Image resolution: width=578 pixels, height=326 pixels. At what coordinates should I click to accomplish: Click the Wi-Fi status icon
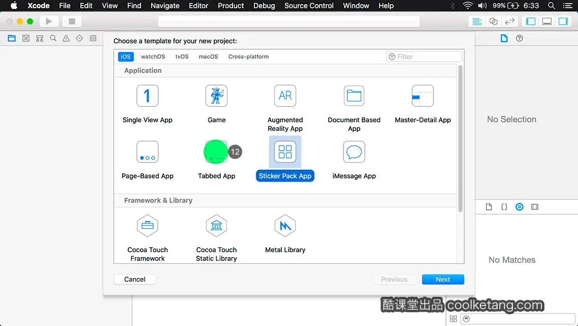pos(468,6)
